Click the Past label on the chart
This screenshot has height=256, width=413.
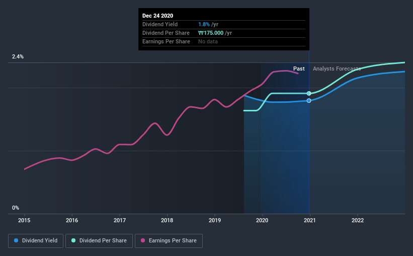(x=299, y=69)
